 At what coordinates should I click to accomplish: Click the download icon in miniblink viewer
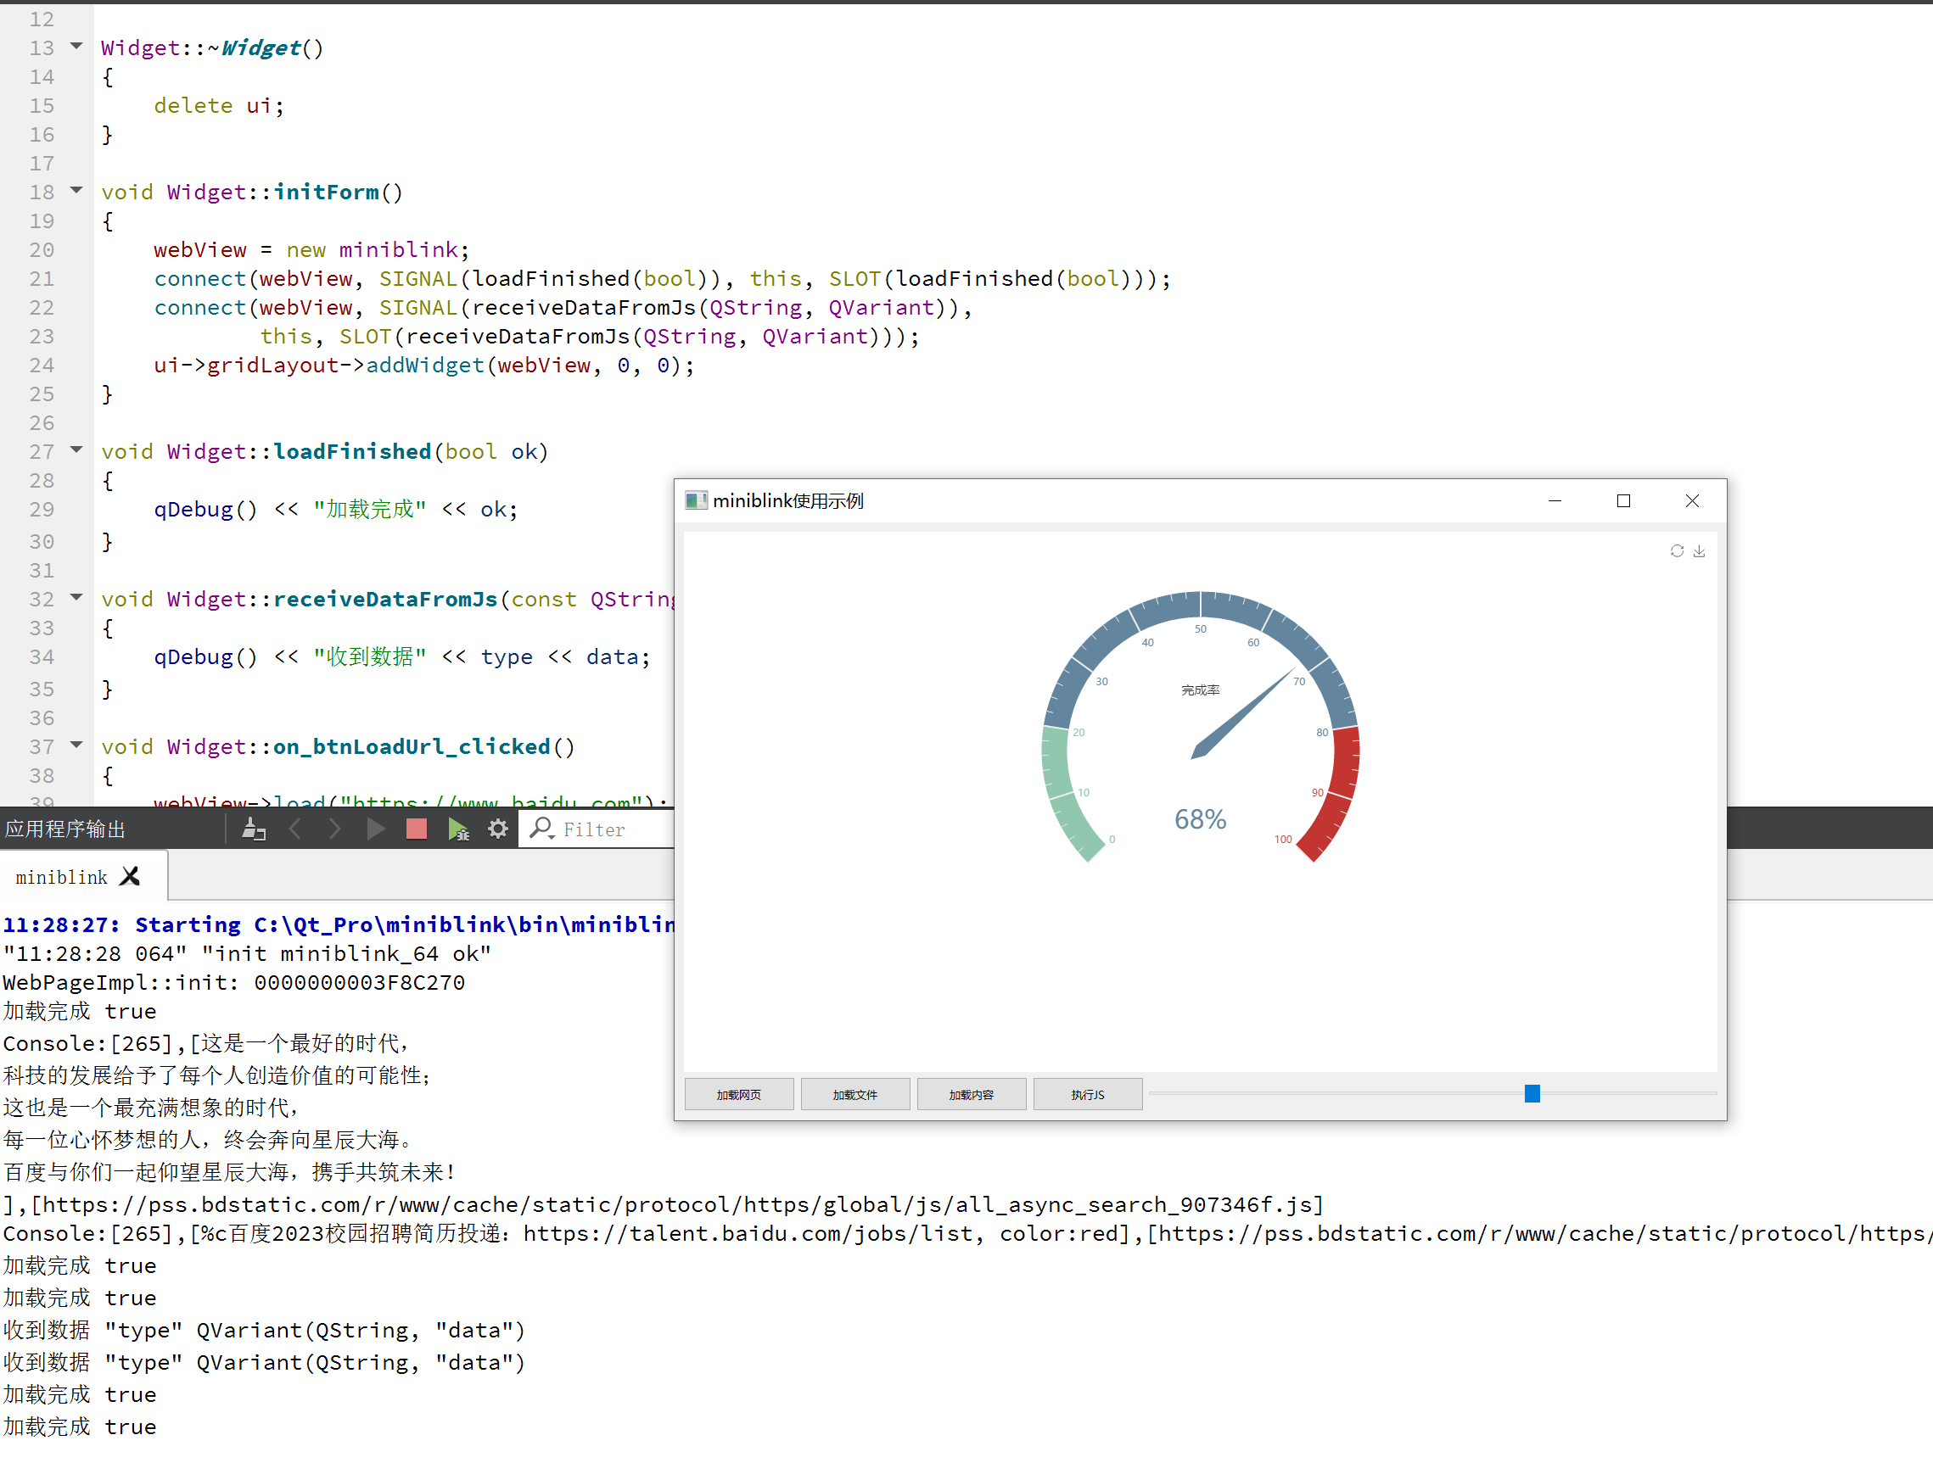point(1700,551)
